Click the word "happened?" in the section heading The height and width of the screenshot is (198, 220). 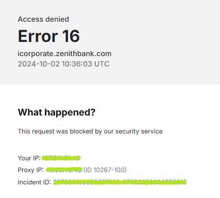coord(70,113)
